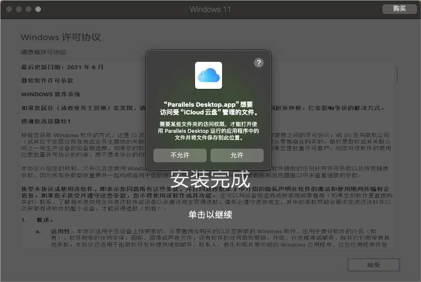Open the 许可协议 link
Viewport: 421px width, 282px height.
coord(53,52)
